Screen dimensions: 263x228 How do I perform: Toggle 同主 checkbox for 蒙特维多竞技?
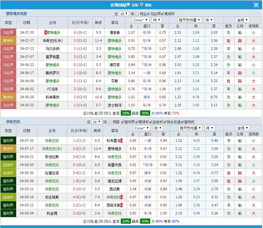(137, 14)
